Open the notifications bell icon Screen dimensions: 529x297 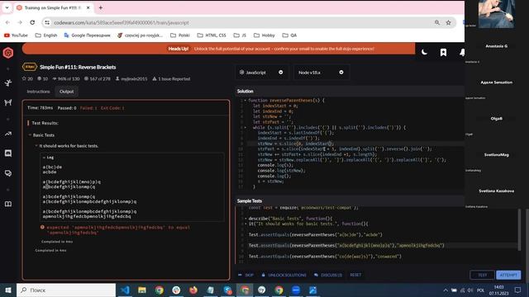461,52
